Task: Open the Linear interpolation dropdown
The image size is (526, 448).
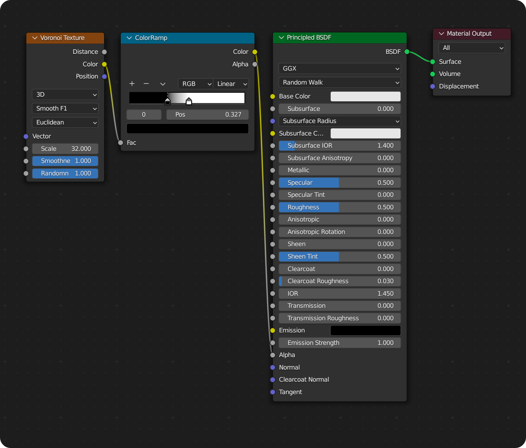Action: [x=231, y=84]
